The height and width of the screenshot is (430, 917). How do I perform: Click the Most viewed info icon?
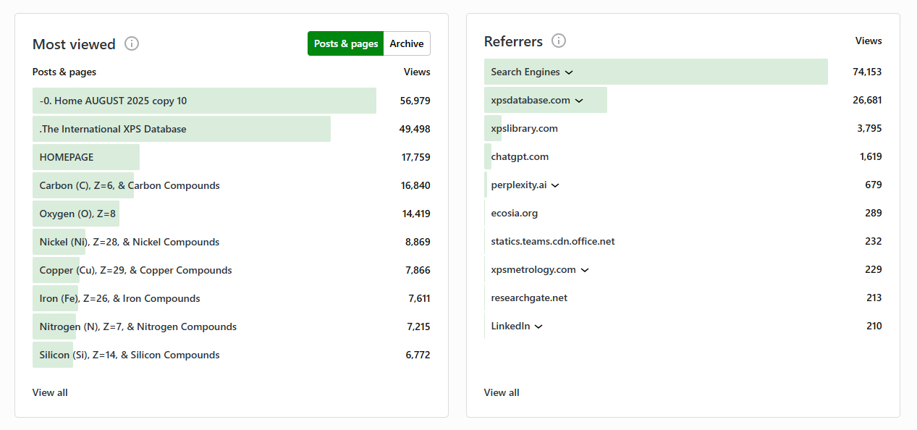(x=132, y=44)
